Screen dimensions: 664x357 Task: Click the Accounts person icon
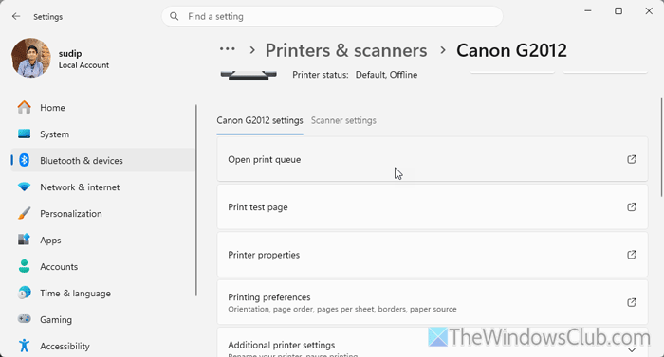coord(24,266)
